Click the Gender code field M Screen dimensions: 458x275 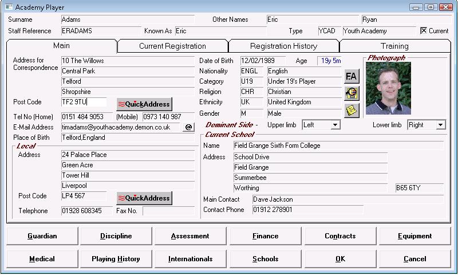click(251, 113)
